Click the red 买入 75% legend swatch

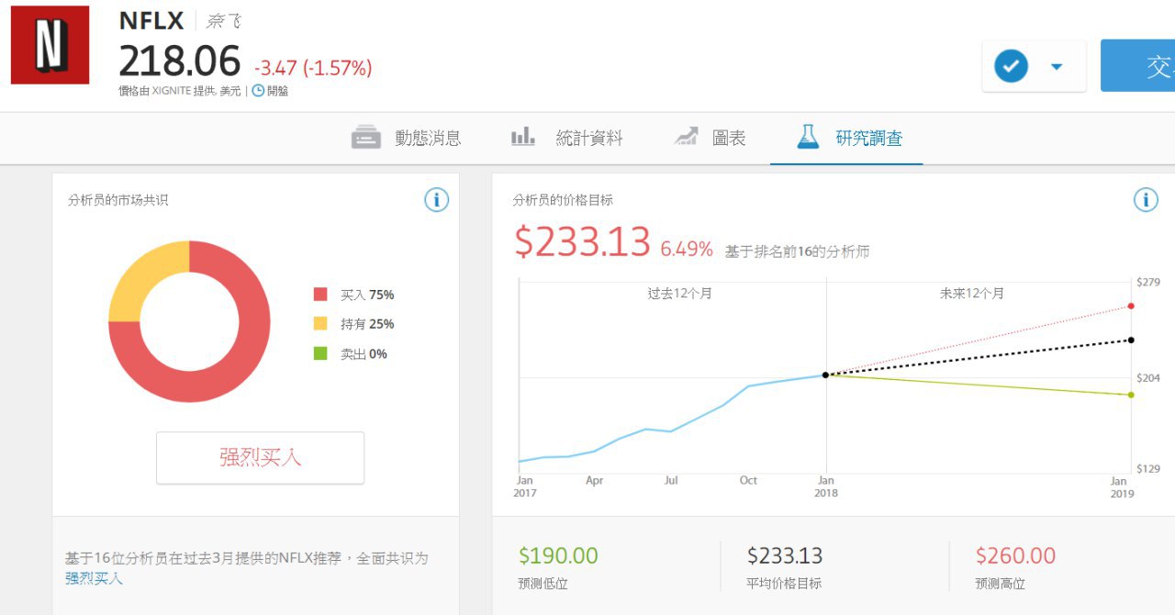[320, 295]
